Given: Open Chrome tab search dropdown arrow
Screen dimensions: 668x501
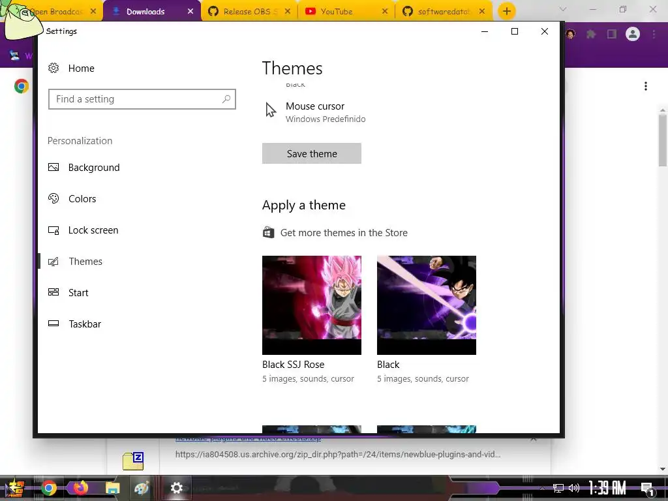Looking at the screenshot, I should (x=563, y=9).
